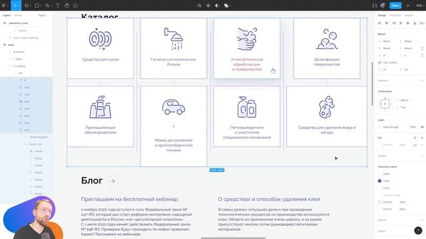Select the Frame tool
This screenshot has height=239, width=426.
27,5
